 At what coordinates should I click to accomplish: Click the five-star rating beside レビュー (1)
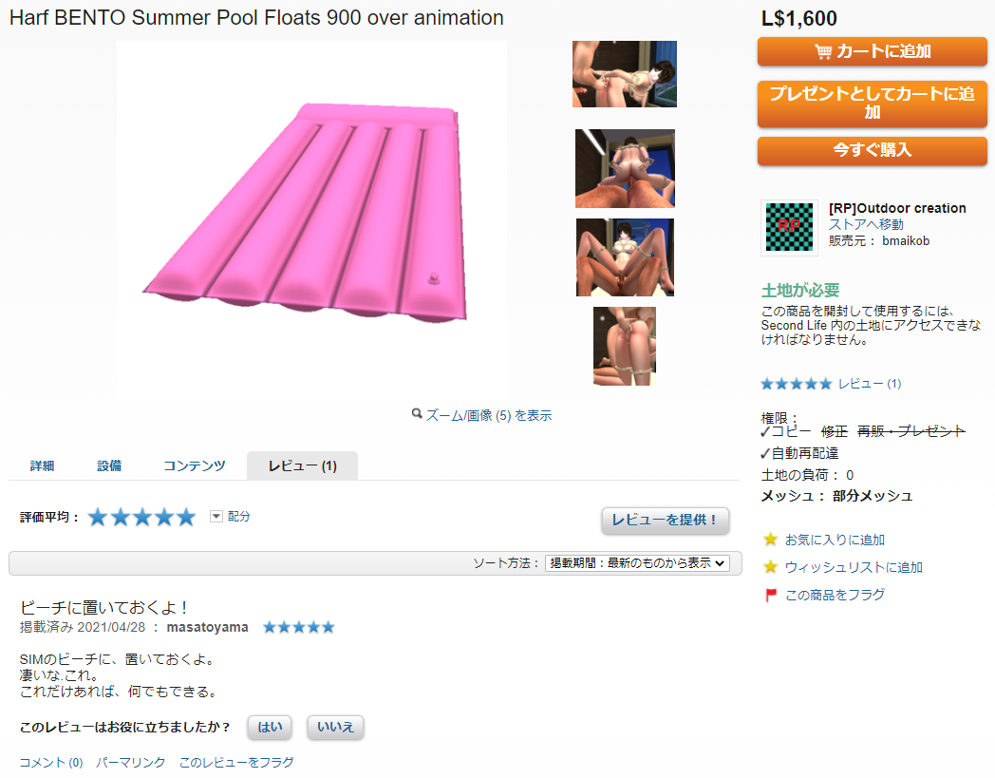(x=796, y=384)
